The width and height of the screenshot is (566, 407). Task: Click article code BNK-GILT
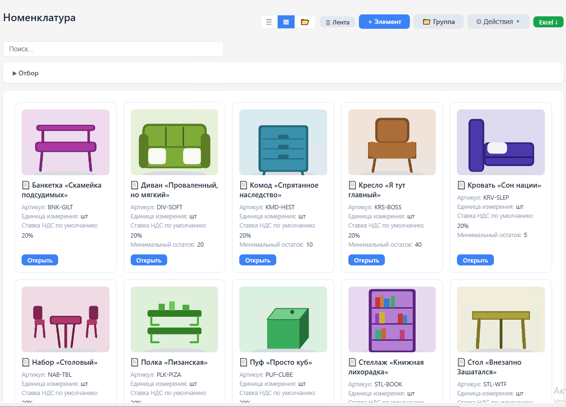(x=60, y=207)
